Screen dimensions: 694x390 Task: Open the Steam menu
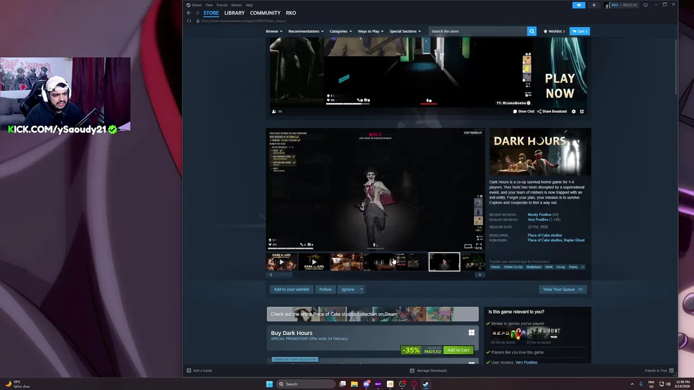(x=194, y=5)
